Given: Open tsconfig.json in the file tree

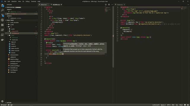Looking at the screenshot, I should coord(14,70).
